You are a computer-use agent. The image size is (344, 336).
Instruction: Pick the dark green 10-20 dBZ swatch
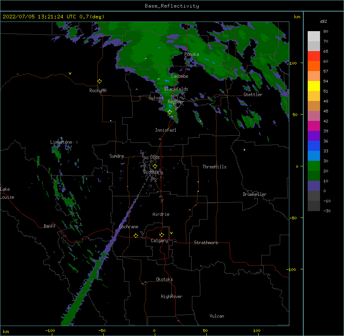pos(314,176)
